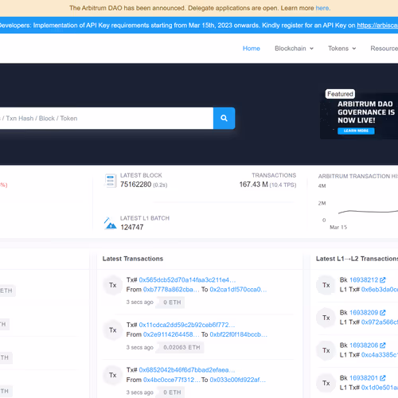The width and height of the screenshot is (398, 398).
Task: Open recipient address 0xbf22f0f184bccb
Action: (x=238, y=334)
